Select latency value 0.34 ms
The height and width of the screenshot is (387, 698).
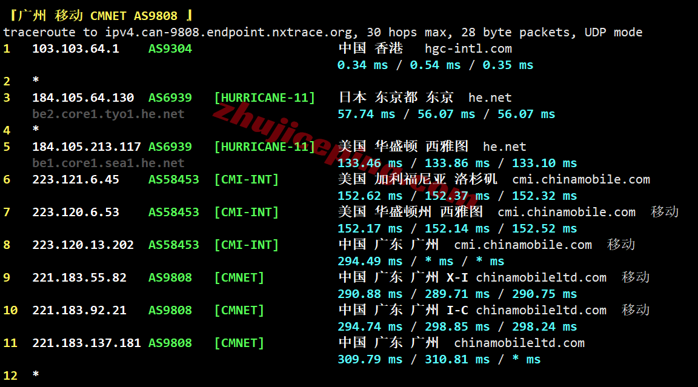tap(362, 65)
